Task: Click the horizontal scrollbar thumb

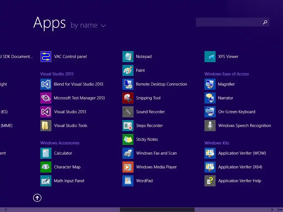Action: pyautogui.click(x=157, y=210)
